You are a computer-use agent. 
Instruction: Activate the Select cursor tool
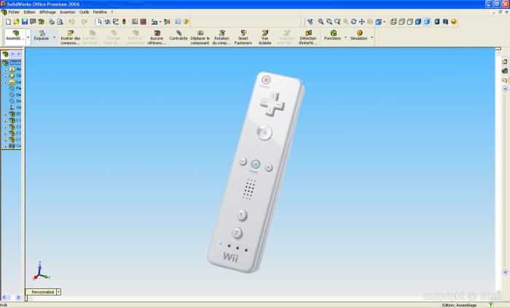click(x=100, y=22)
